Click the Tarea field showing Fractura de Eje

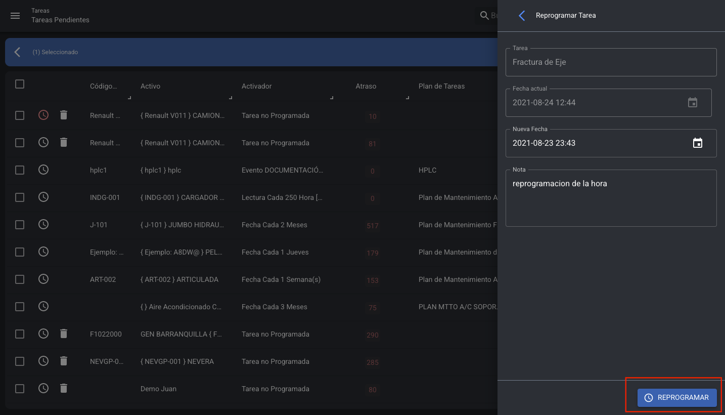611,62
